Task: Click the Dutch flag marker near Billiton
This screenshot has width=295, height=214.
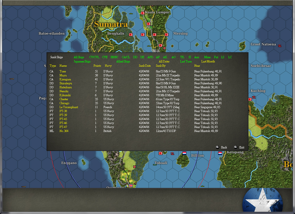Action: tap(184, 154)
